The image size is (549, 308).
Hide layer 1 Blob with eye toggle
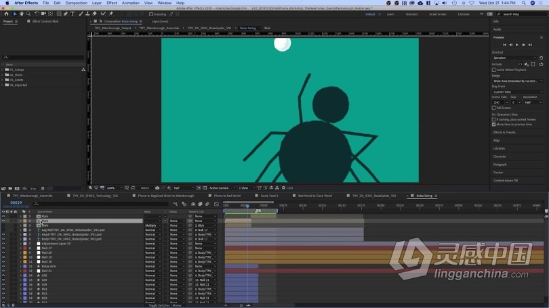click(3, 217)
